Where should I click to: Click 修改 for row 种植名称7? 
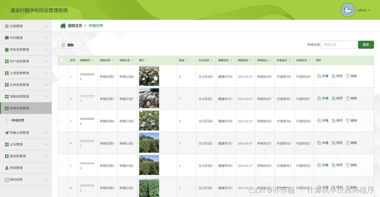(337, 98)
